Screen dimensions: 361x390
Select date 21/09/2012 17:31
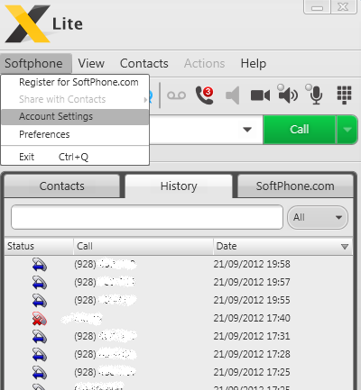tap(252, 336)
